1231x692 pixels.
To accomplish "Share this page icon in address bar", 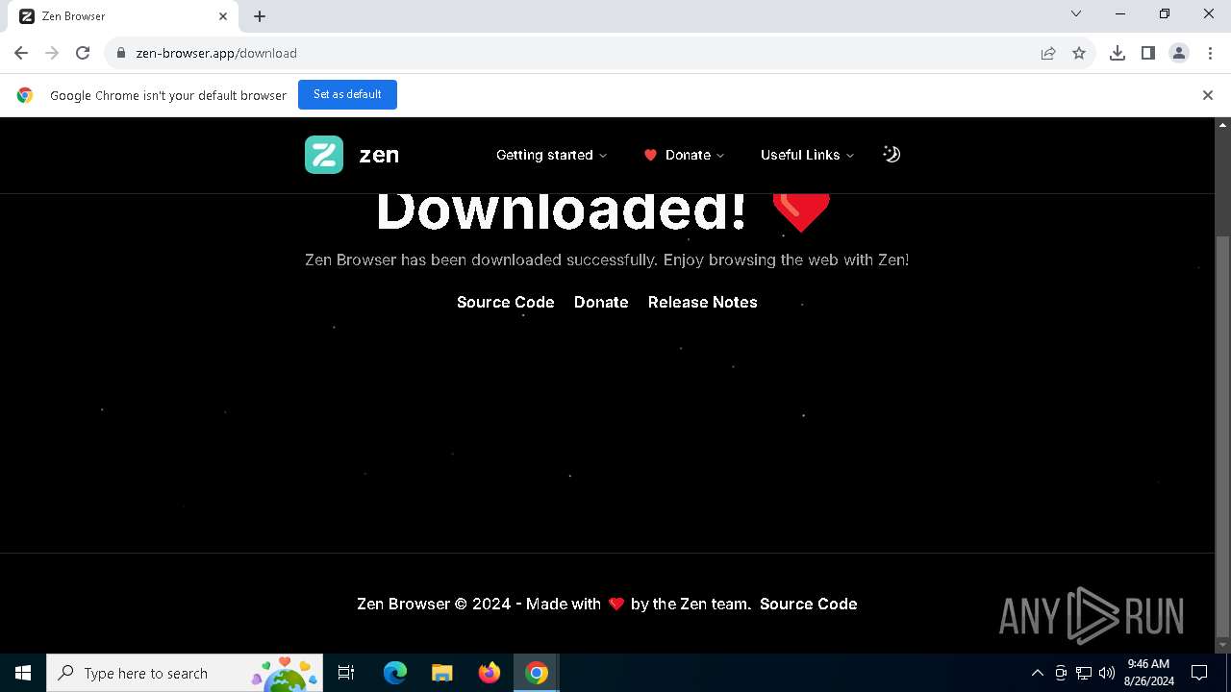I will coord(1048,53).
